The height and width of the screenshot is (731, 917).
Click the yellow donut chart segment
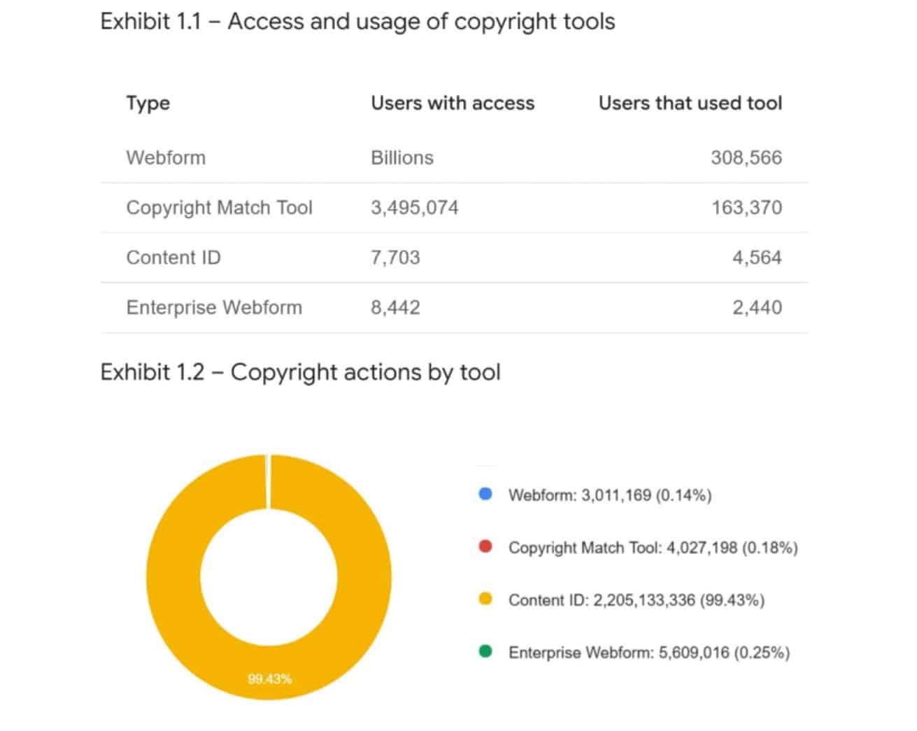tap(175, 577)
